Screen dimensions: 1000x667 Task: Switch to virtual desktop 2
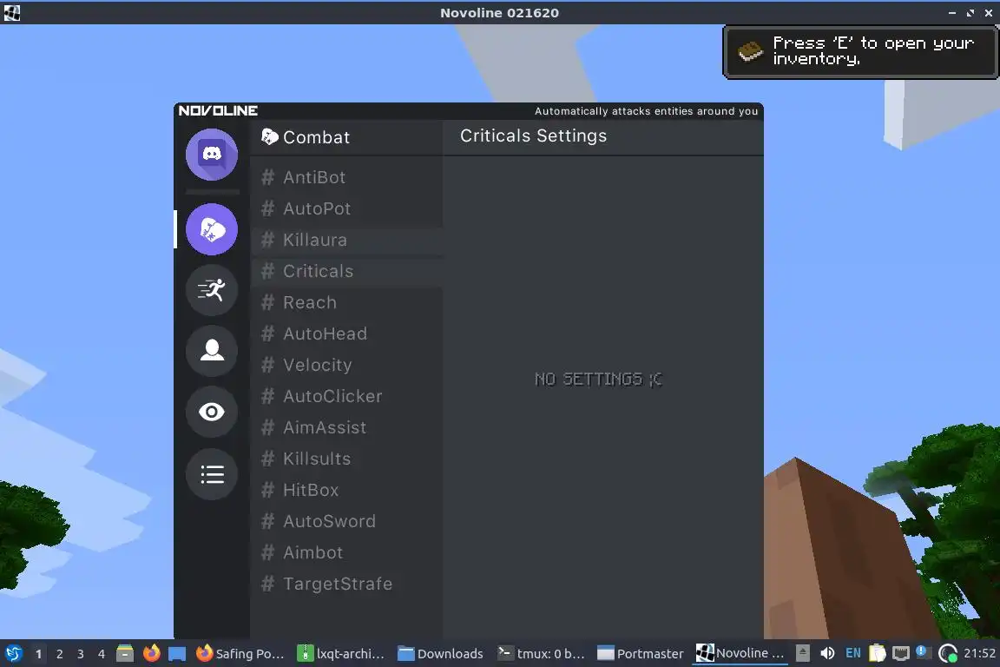pos(59,654)
